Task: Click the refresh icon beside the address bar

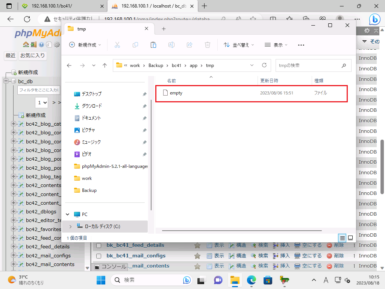Action: pyautogui.click(x=264, y=65)
